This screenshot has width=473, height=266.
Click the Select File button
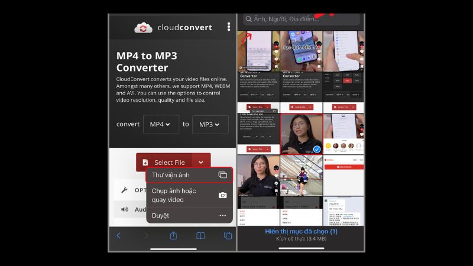pyautogui.click(x=164, y=162)
